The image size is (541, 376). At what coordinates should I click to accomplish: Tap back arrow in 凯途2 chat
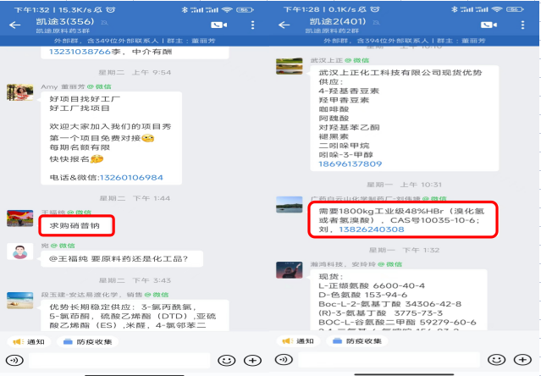284,25
